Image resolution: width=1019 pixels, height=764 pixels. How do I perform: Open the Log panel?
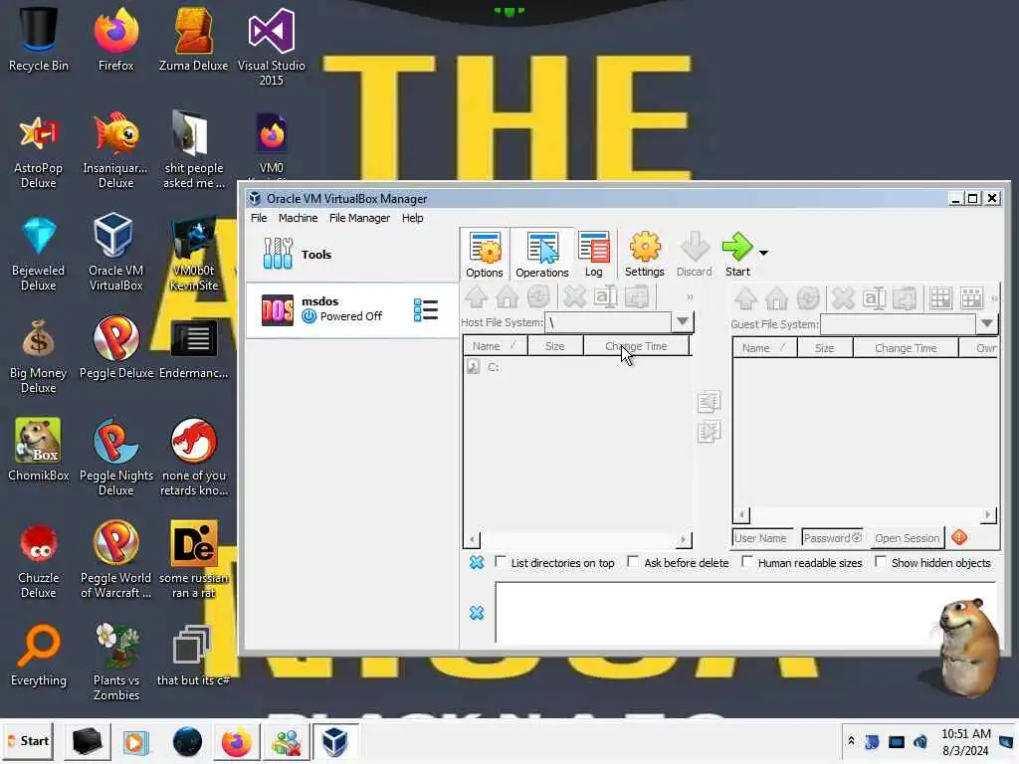593,254
